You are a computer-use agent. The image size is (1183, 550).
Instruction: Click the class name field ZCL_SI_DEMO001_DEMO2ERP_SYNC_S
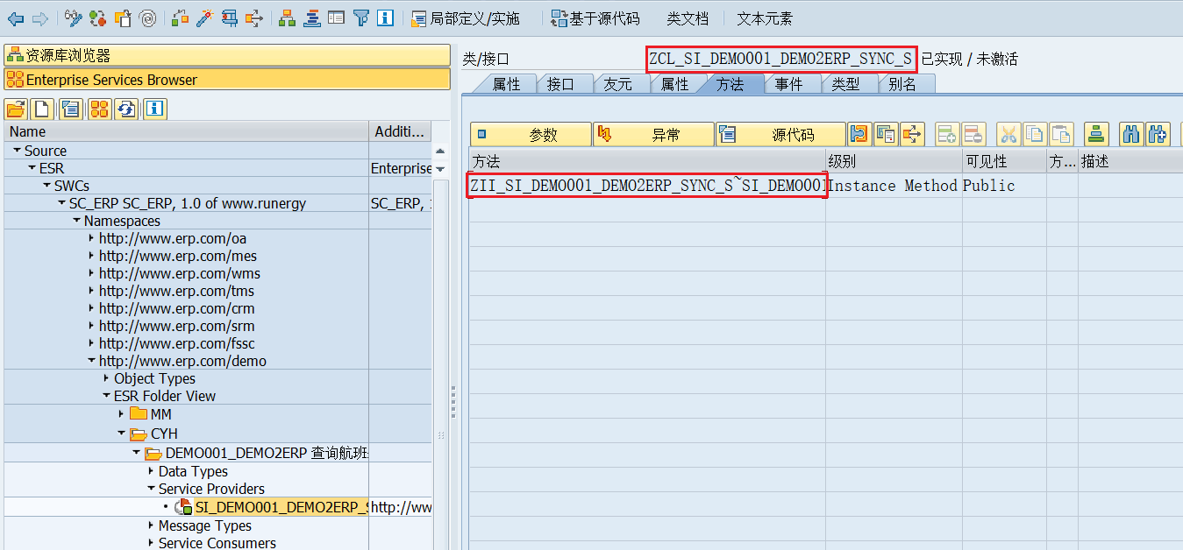point(781,59)
